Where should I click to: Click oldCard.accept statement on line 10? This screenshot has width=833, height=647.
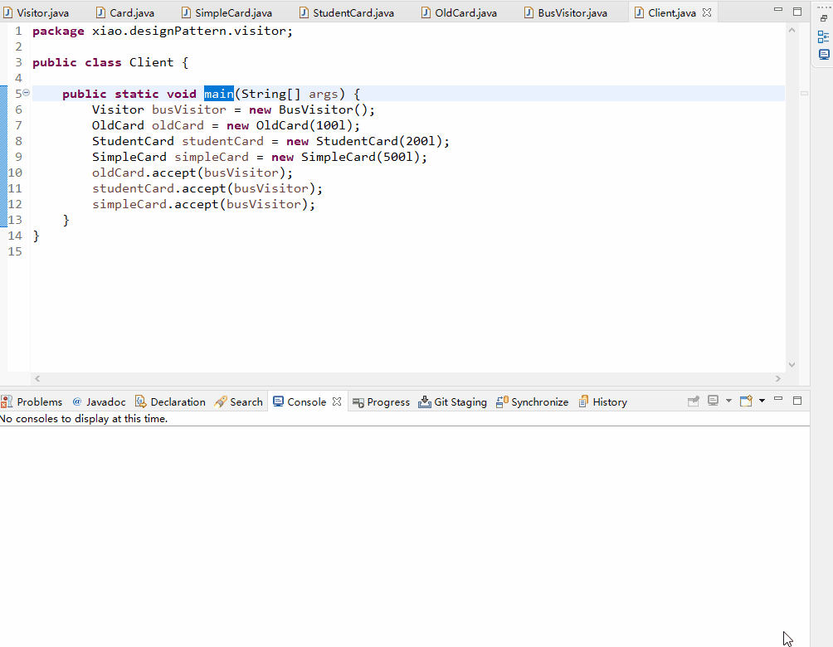pyautogui.click(x=192, y=173)
